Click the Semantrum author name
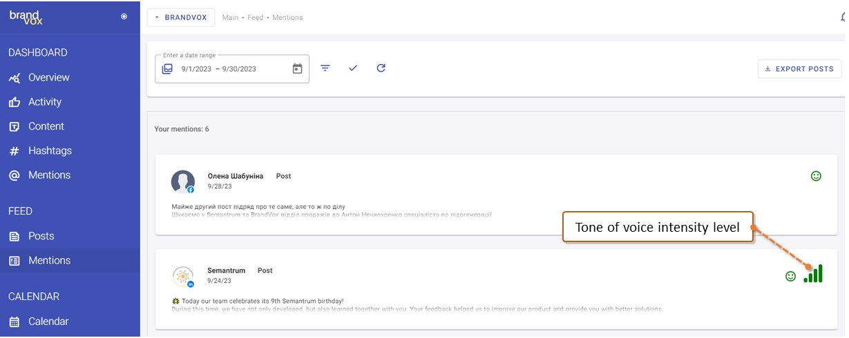 pos(226,270)
